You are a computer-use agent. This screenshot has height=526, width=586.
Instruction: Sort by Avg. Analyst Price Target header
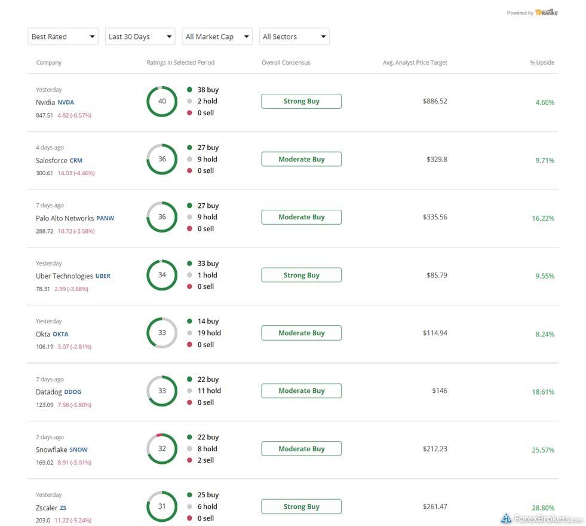415,63
